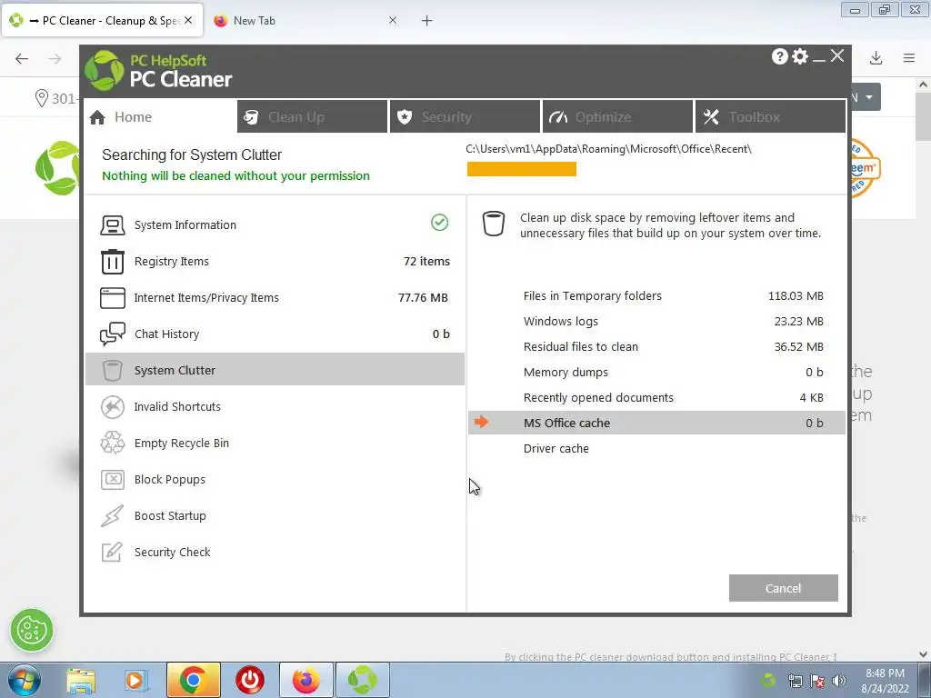Image resolution: width=931 pixels, height=698 pixels.
Task: Select Block Popups row
Action: 275,480
